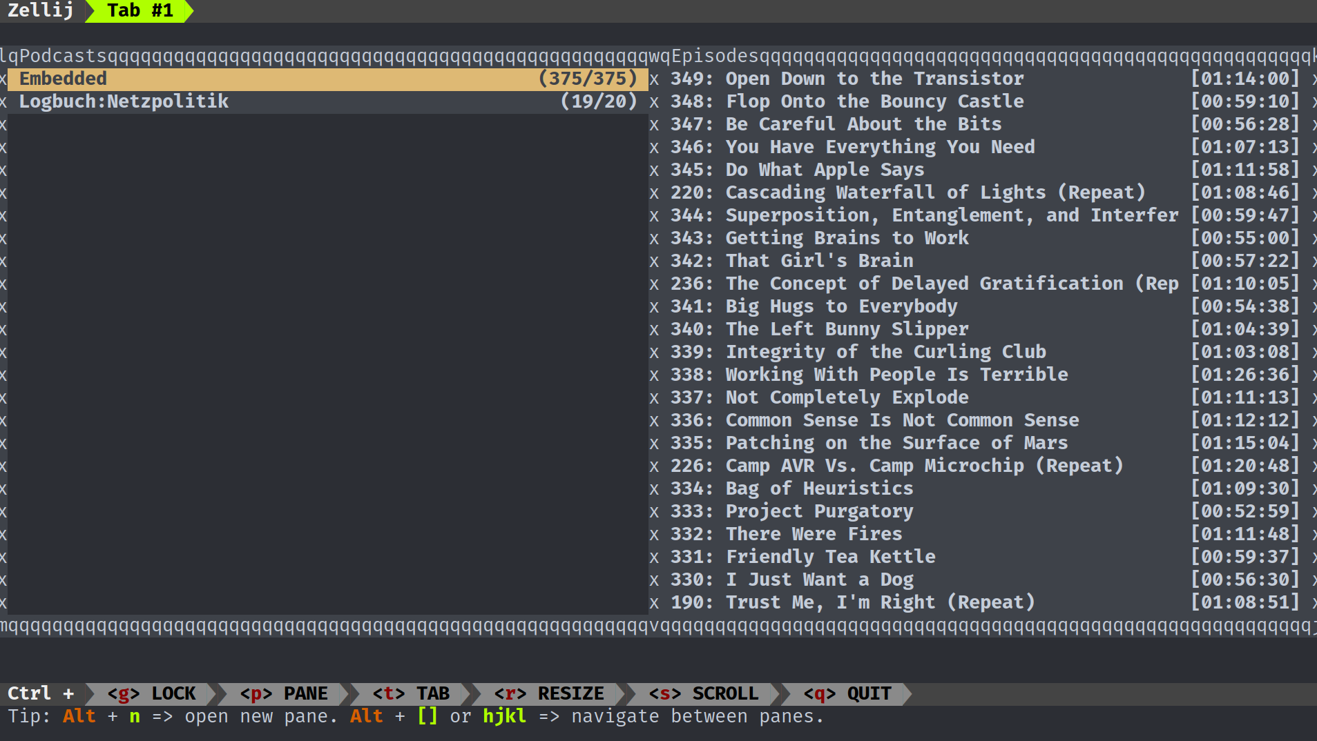Click the Logbuch:Netzpolitik count (19/20)

pyautogui.click(x=599, y=101)
